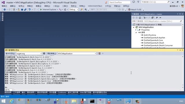Expand the Properties folder node
185x104 pixels.
point(136,30)
